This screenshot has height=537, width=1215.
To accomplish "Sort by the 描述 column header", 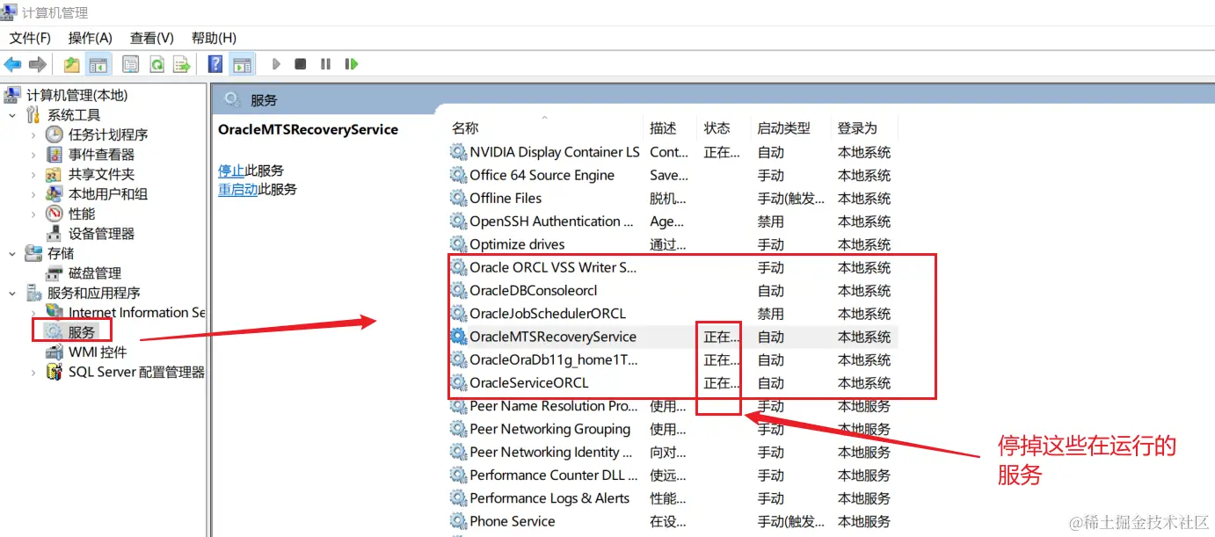I will (663, 128).
